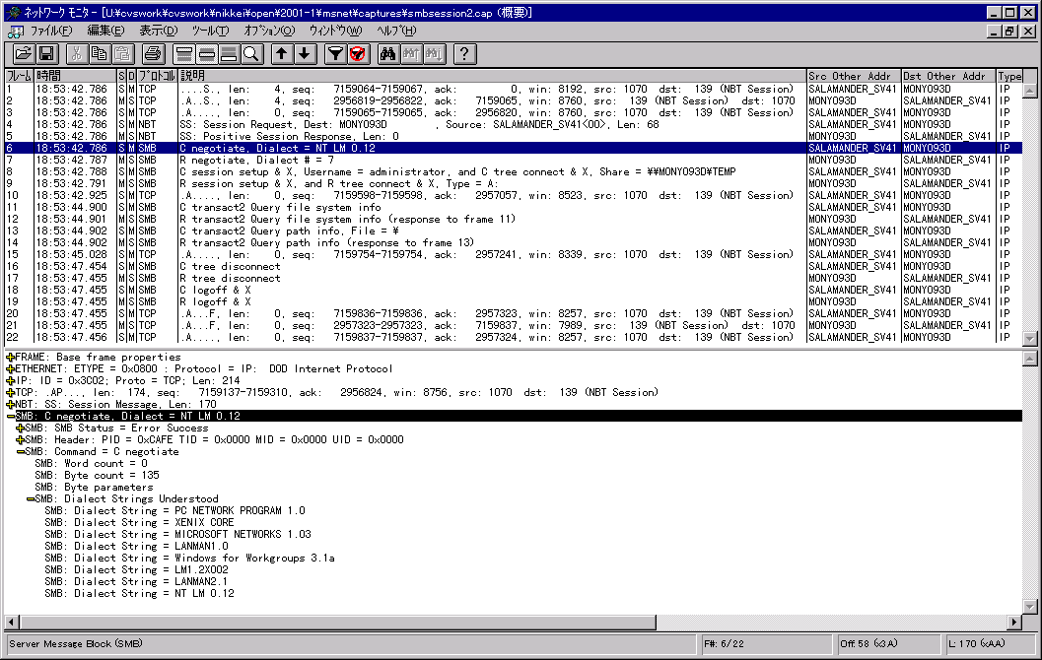
Task: Click the Save (floppy disk) icon
Action: click(x=46, y=54)
